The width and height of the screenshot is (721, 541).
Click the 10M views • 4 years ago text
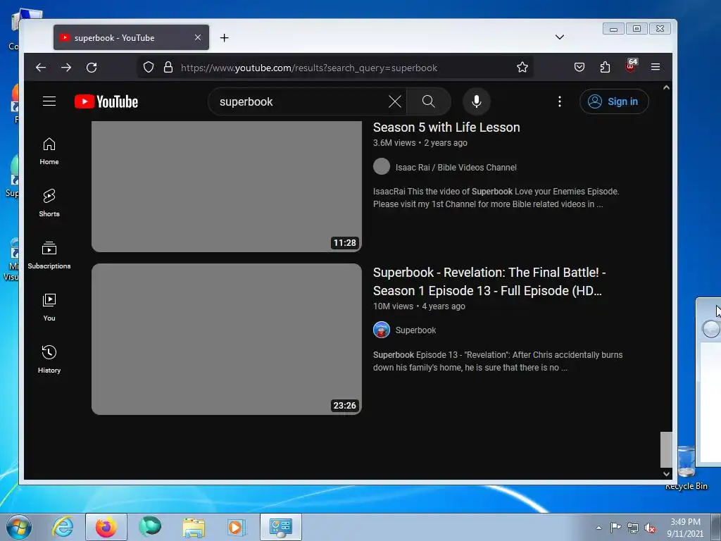coord(419,306)
